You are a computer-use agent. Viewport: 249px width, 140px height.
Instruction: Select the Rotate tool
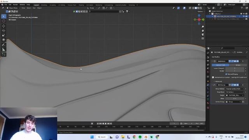point(4,30)
